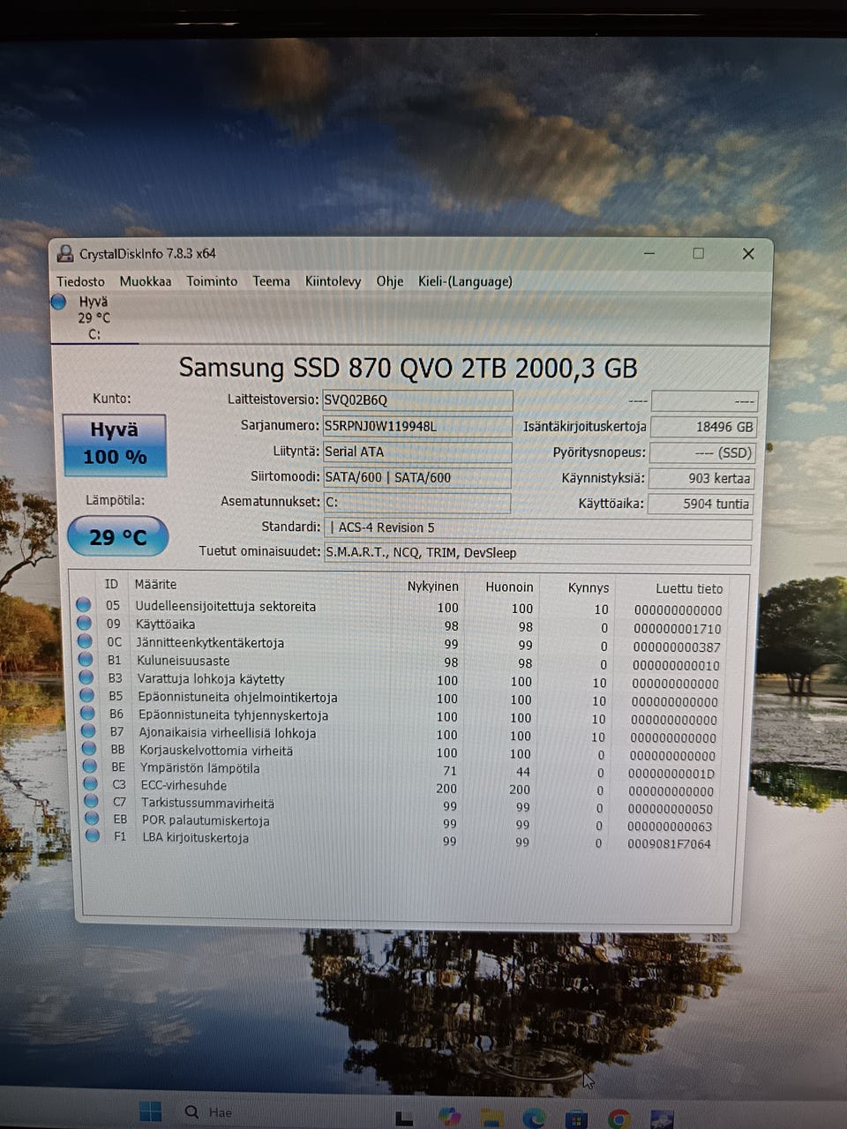The height and width of the screenshot is (1129, 847).
Task: Click the status circle for ECC-virhesuhde row
Action: point(90,783)
